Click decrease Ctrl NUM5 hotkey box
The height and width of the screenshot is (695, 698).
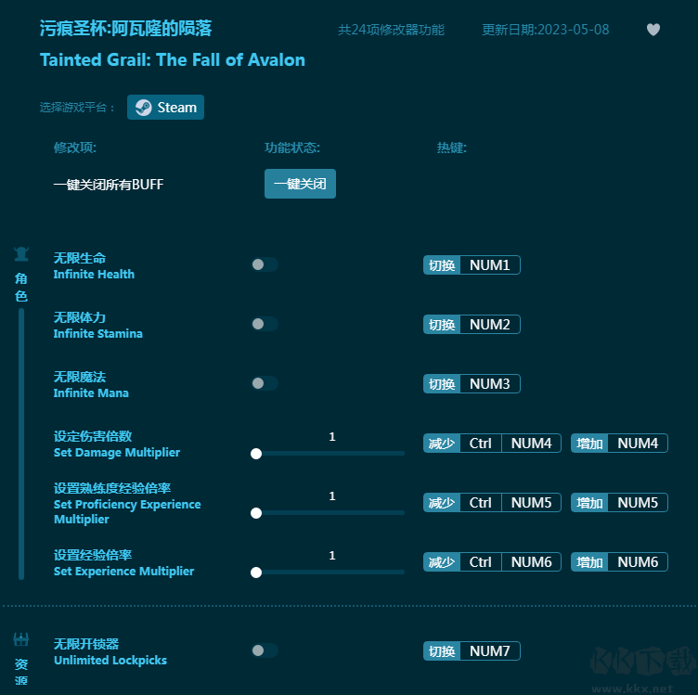[x=492, y=503]
